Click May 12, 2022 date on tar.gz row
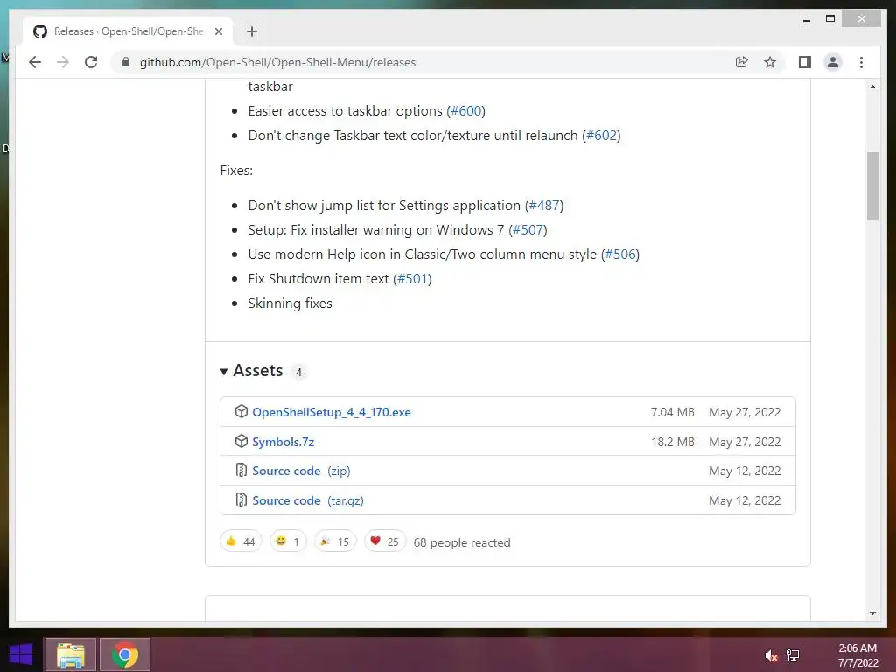 [x=745, y=500]
